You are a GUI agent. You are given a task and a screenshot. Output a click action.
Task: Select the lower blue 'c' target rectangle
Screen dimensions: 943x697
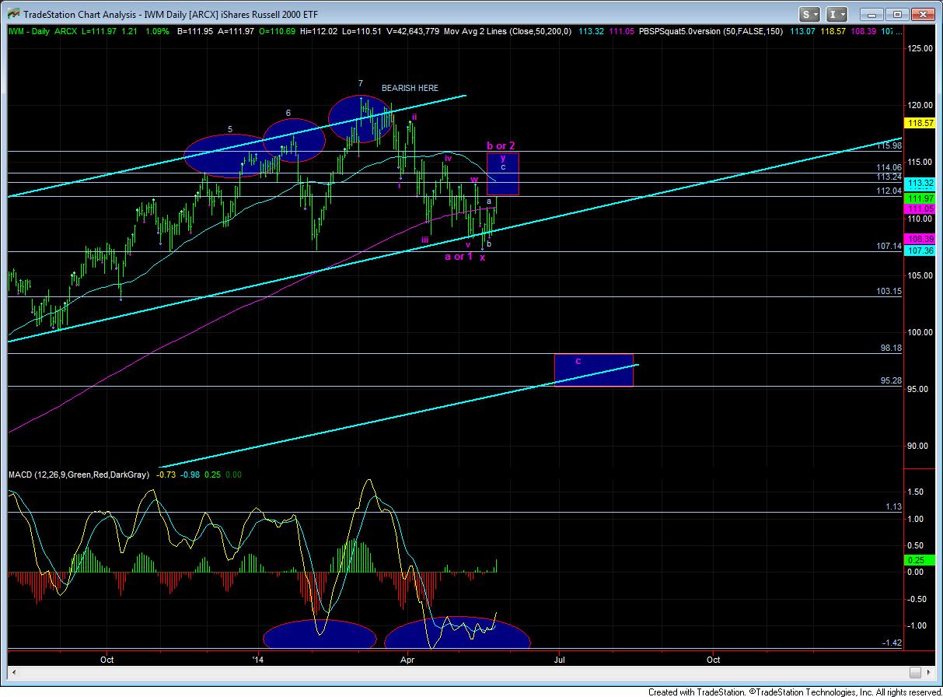coord(593,370)
